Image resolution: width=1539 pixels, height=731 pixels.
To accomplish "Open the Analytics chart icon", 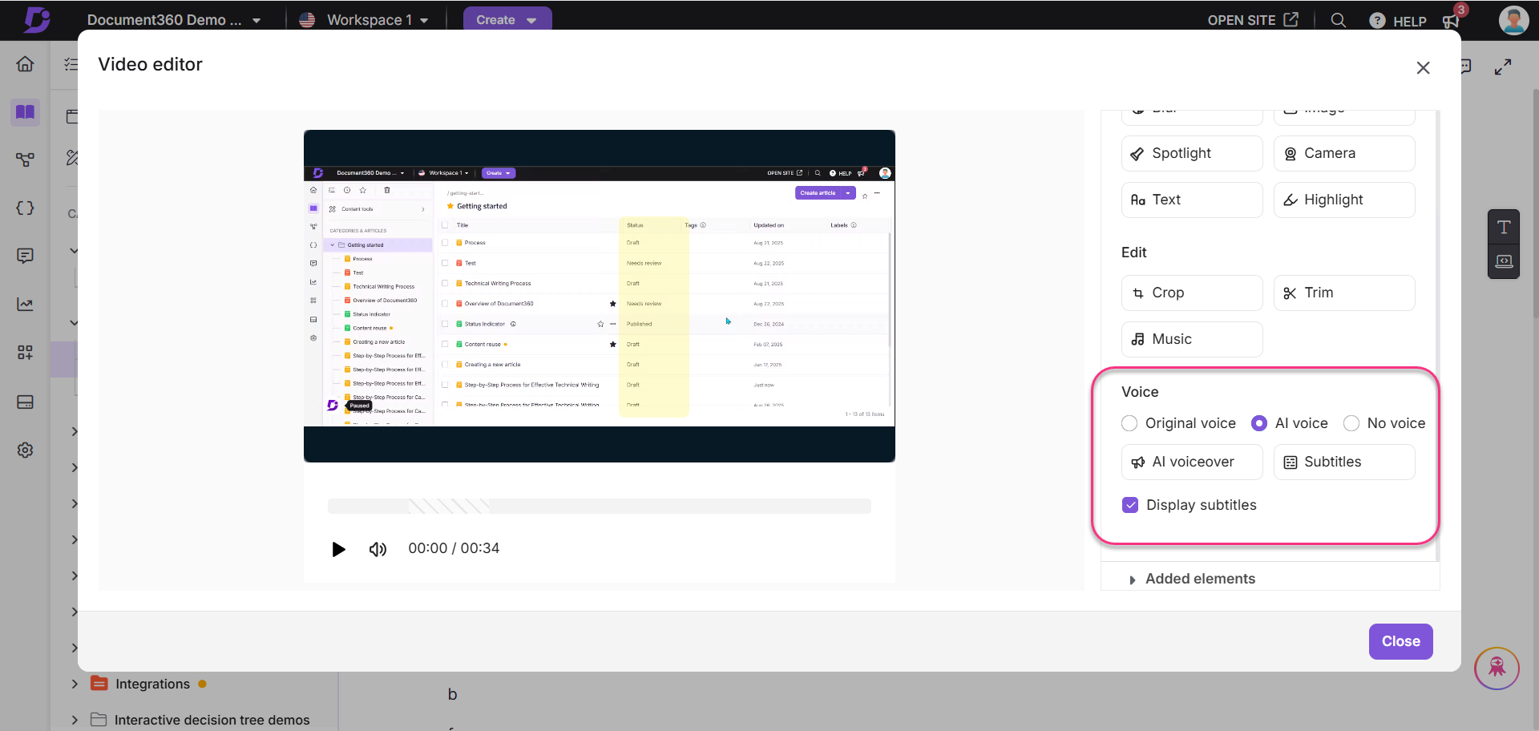I will point(25,305).
